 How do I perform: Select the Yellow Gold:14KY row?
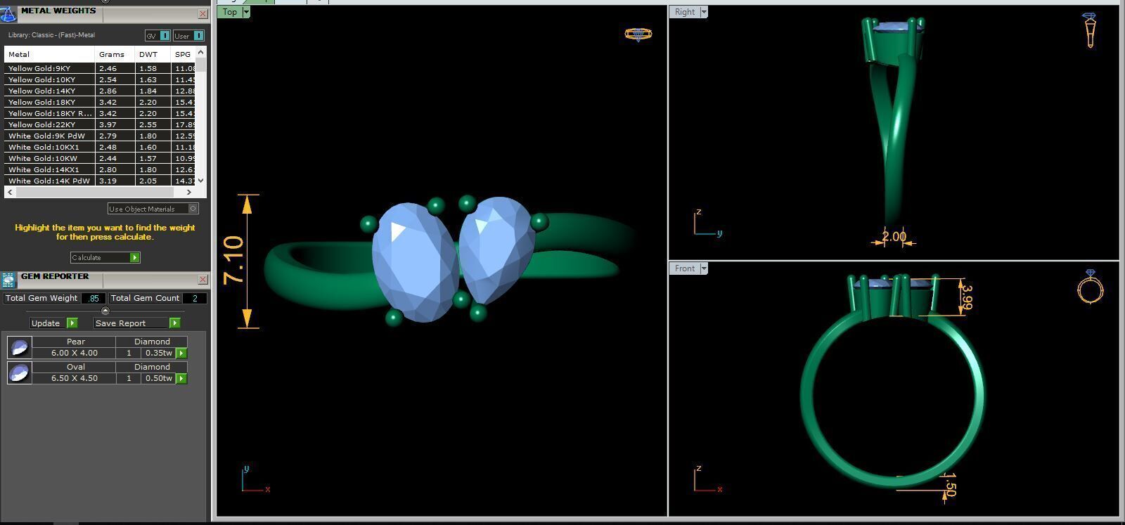click(100, 91)
